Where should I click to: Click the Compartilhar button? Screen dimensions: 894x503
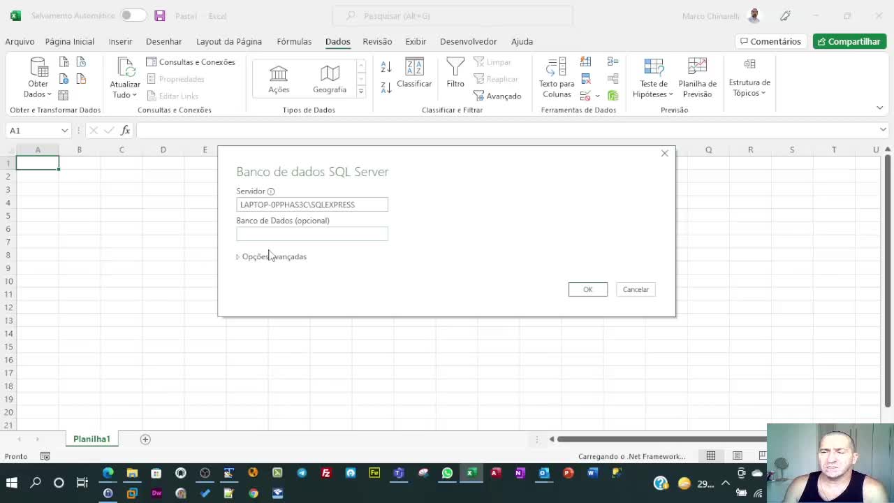[x=849, y=41]
